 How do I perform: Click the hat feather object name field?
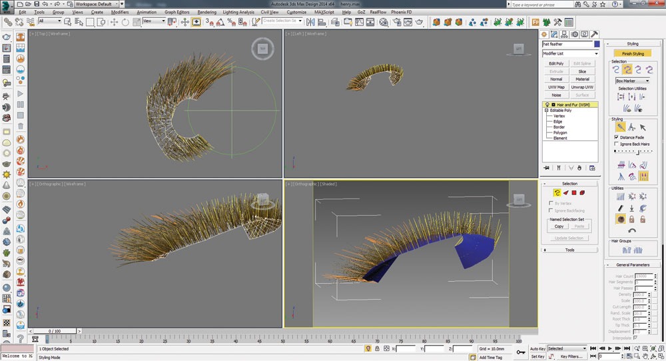click(x=567, y=44)
